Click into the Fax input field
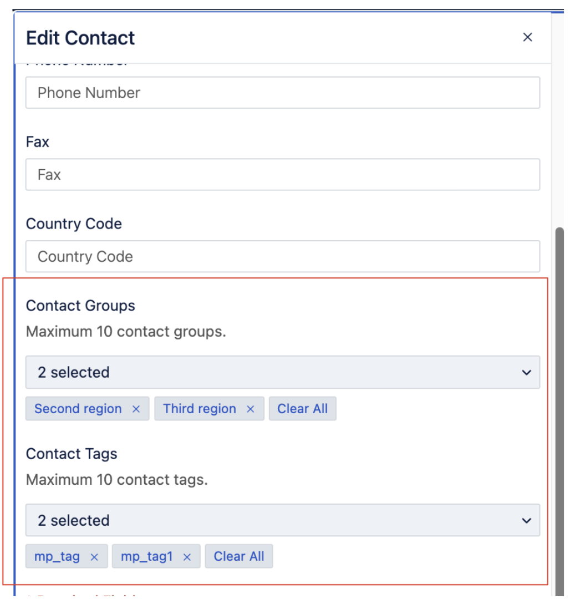This screenshot has width=570, height=599. pos(282,175)
